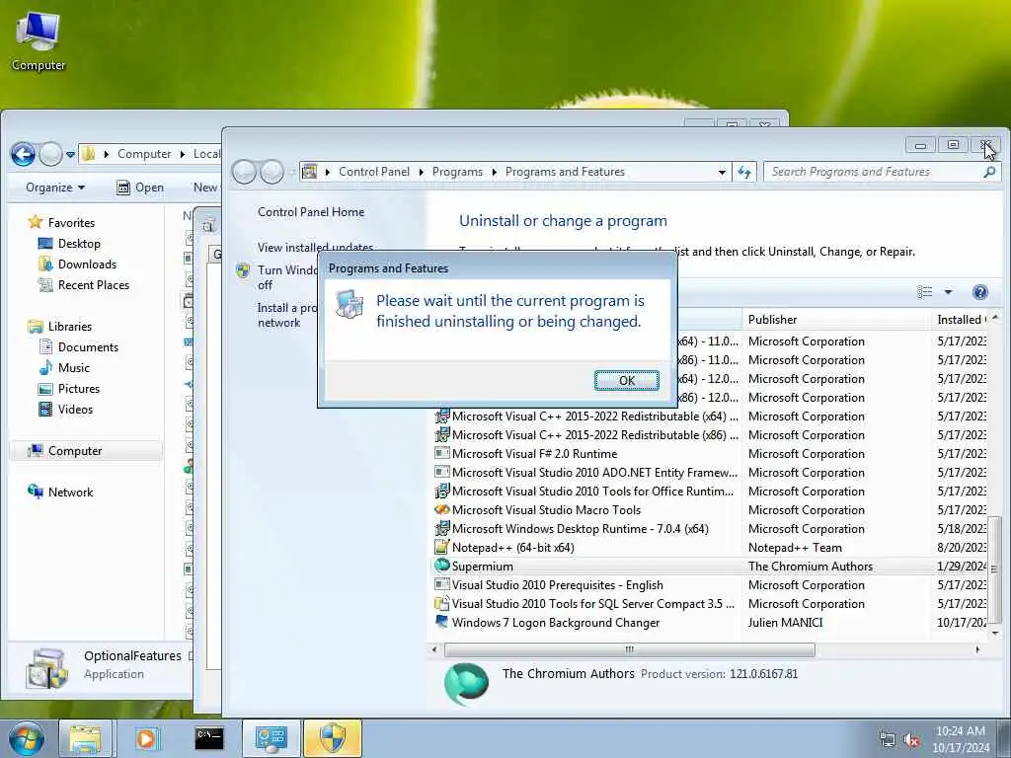Click The Chromium Authors publisher cell

810,566
